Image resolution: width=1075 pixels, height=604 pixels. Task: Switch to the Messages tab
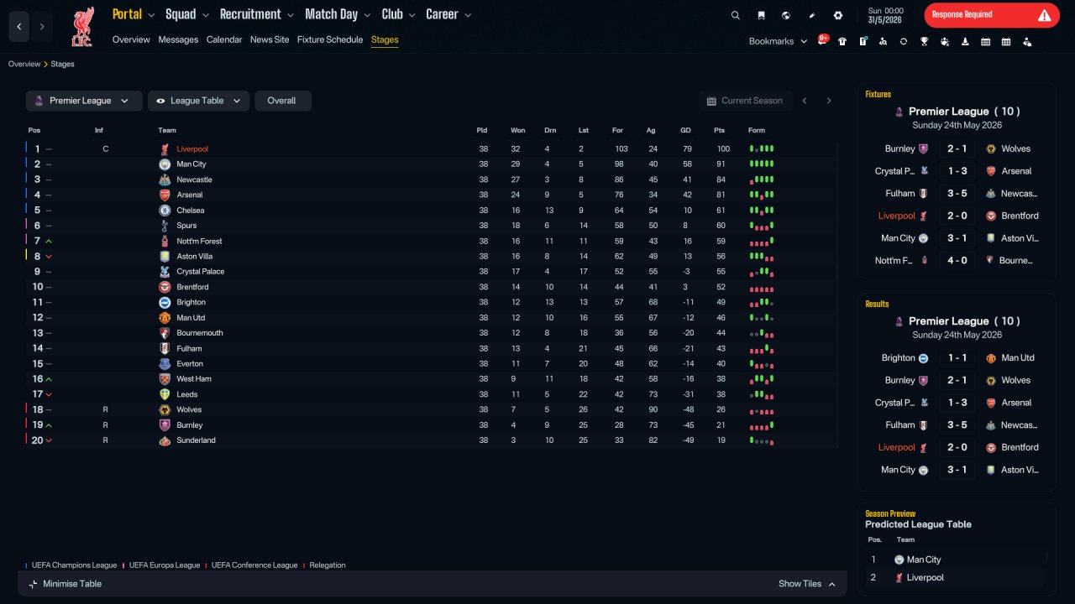[178, 39]
